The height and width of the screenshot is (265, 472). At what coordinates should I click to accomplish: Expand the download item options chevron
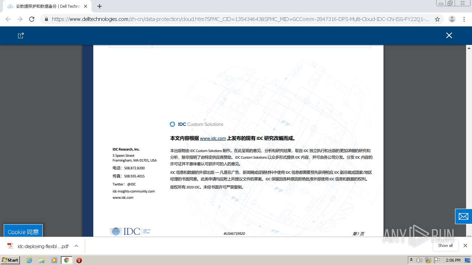pyautogui.click(x=76, y=246)
